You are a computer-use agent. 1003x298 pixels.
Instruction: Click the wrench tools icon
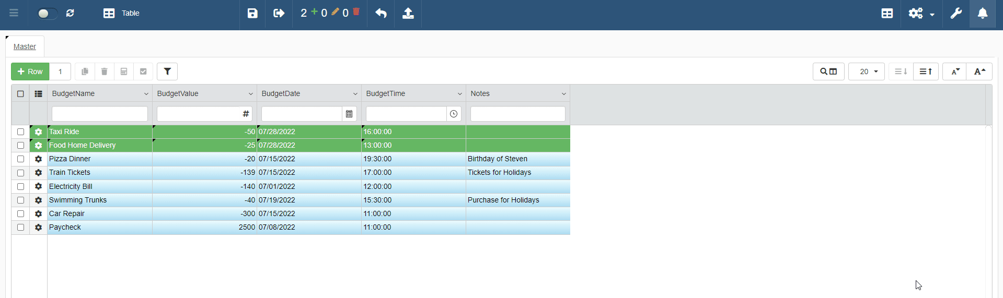coord(956,14)
